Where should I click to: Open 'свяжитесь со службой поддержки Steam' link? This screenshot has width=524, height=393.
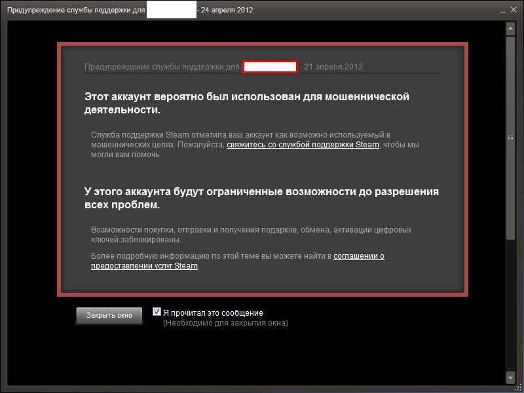pyautogui.click(x=303, y=145)
